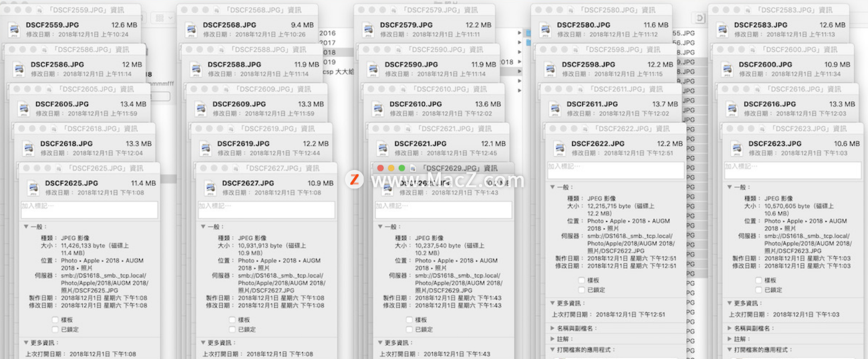
Task: Expand 名稱與副檔名 in DSCF2623.JPG window
Action: point(729,328)
